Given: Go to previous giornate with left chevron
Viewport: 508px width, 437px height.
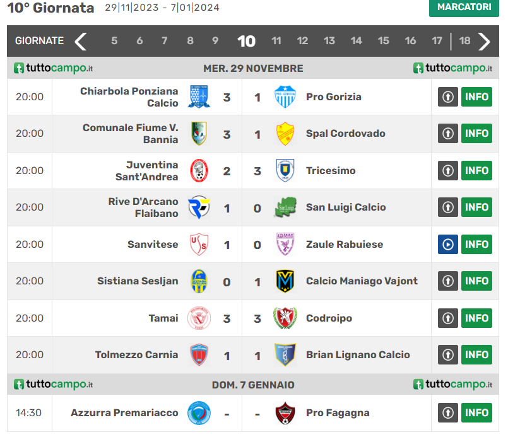Looking at the screenshot, I should [x=81, y=41].
